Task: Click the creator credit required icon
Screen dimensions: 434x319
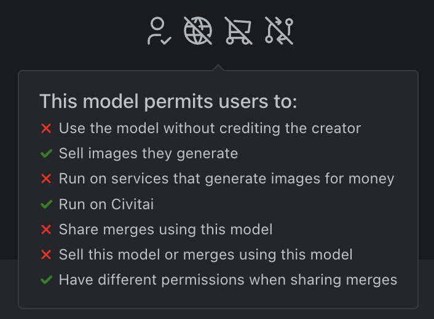Action: pos(158,31)
